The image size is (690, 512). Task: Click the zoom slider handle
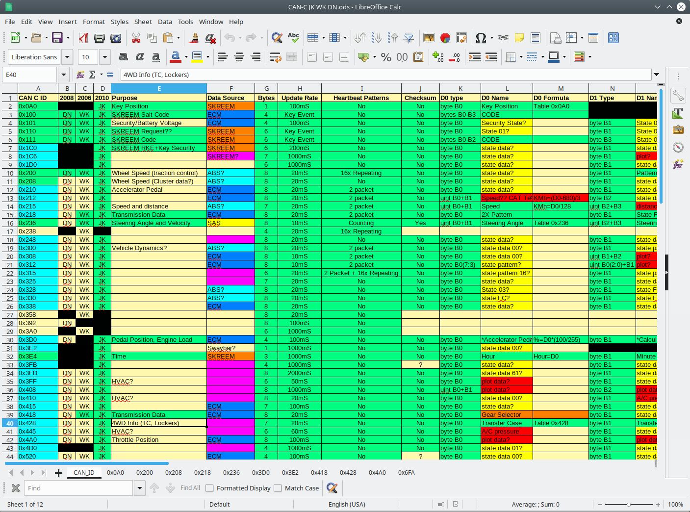point(628,504)
